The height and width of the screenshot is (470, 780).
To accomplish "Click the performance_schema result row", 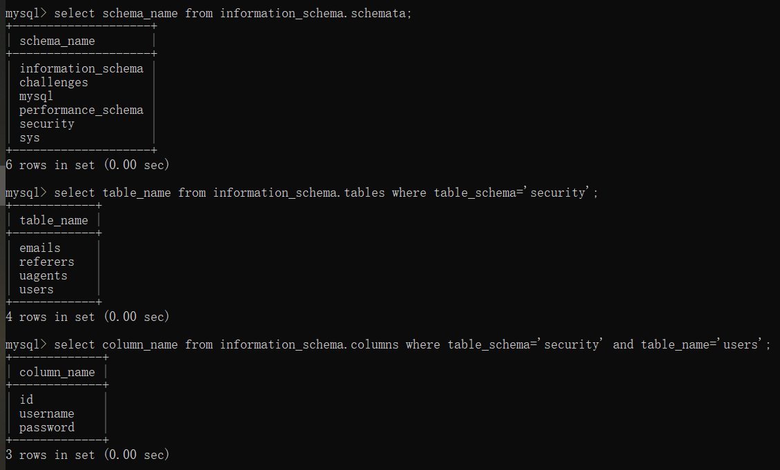I will click(x=81, y=110).
